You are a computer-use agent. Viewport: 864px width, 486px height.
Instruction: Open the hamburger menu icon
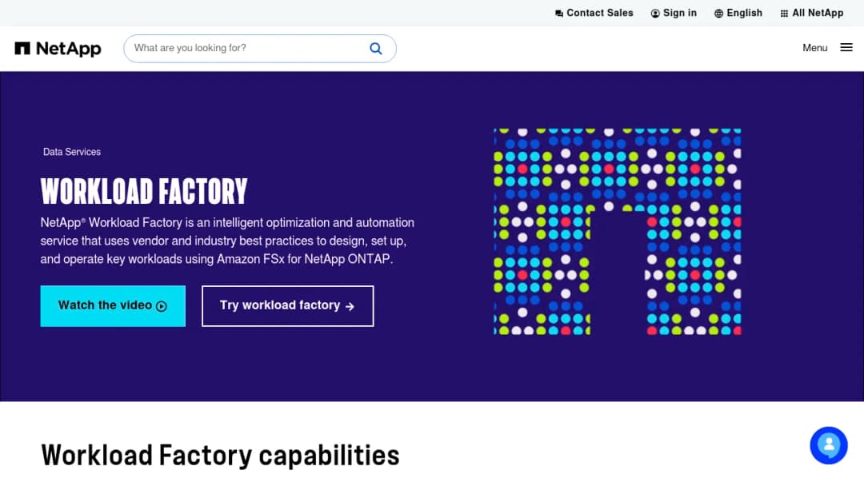tap(846, 48)
